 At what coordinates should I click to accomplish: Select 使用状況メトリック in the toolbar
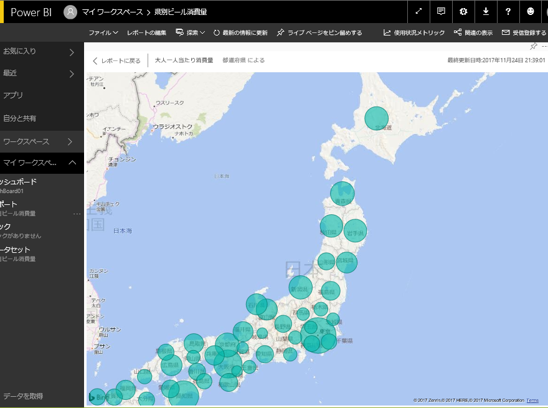[x=414, y=32]
